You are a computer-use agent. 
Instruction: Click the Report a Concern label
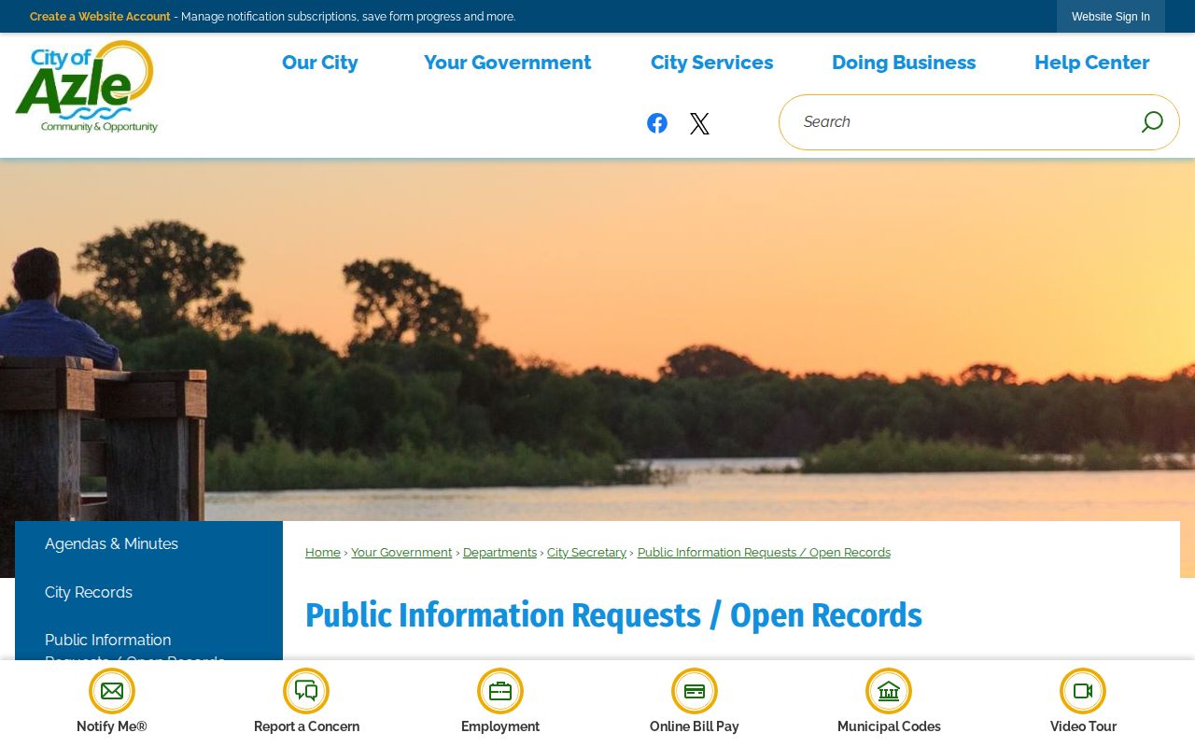(306, 726)
